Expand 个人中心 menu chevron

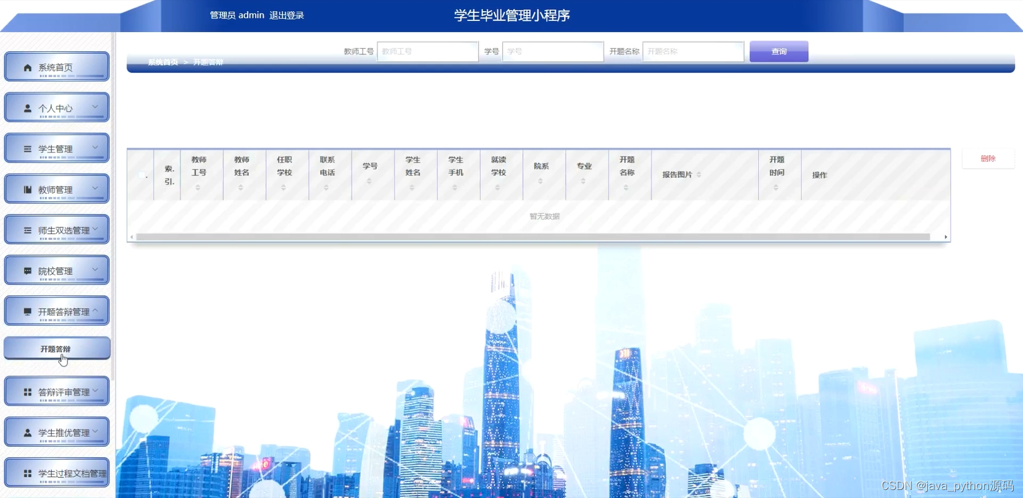(x=95, y=107)
